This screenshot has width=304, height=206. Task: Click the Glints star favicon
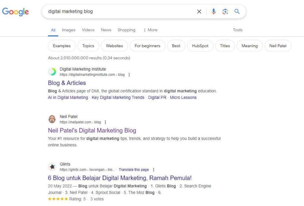(53, 166)
